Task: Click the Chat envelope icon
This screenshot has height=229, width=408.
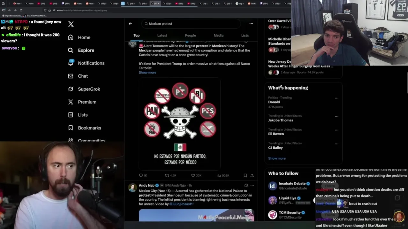Action: (x=71, y=76)
